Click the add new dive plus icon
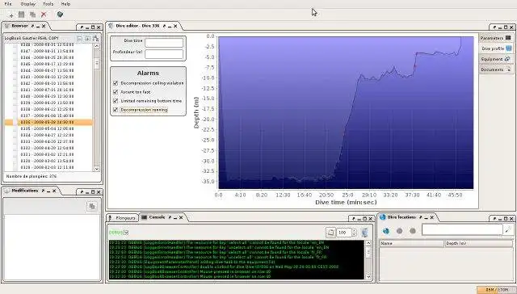The image size is (517, 294). tap(11, 15)
